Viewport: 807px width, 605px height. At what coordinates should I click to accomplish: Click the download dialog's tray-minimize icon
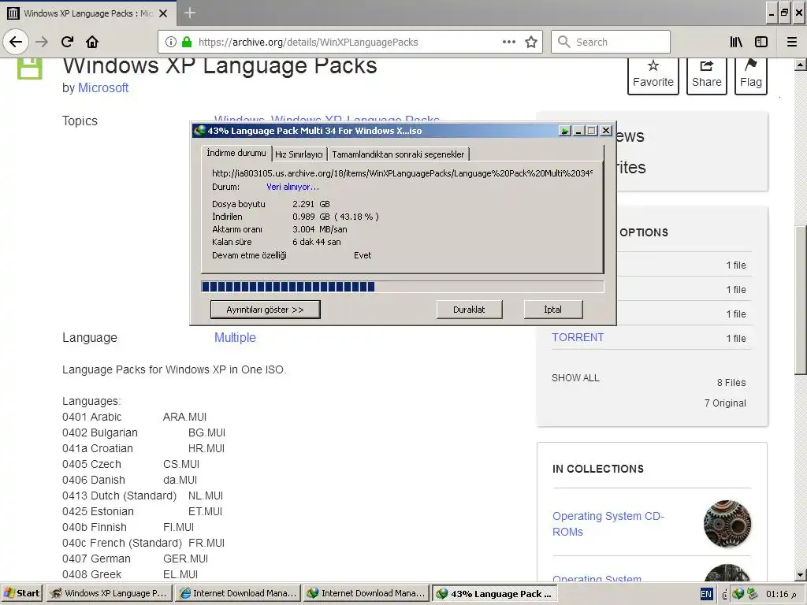coord(565,131)
